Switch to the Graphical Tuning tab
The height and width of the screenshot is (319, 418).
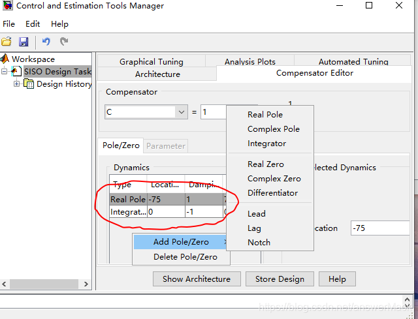coord(152,61)
